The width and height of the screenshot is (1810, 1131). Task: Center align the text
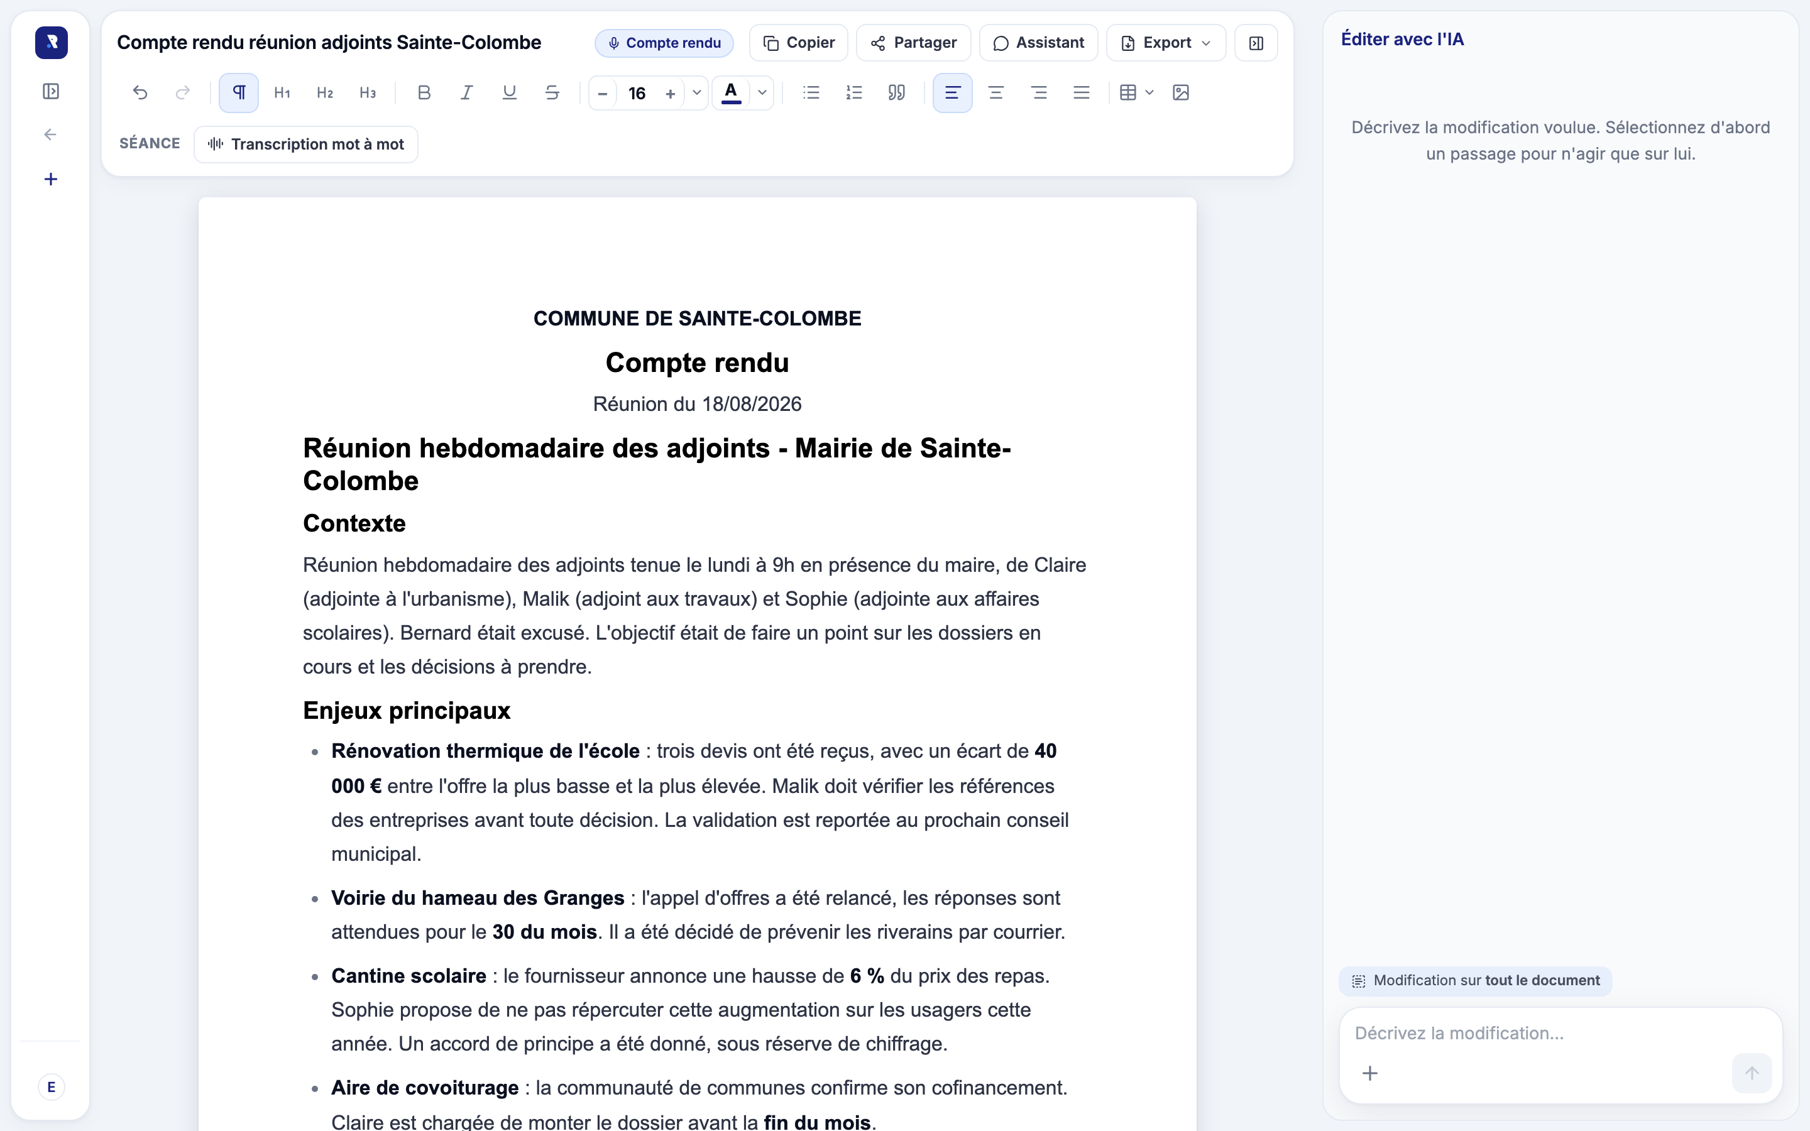[995, 93]
